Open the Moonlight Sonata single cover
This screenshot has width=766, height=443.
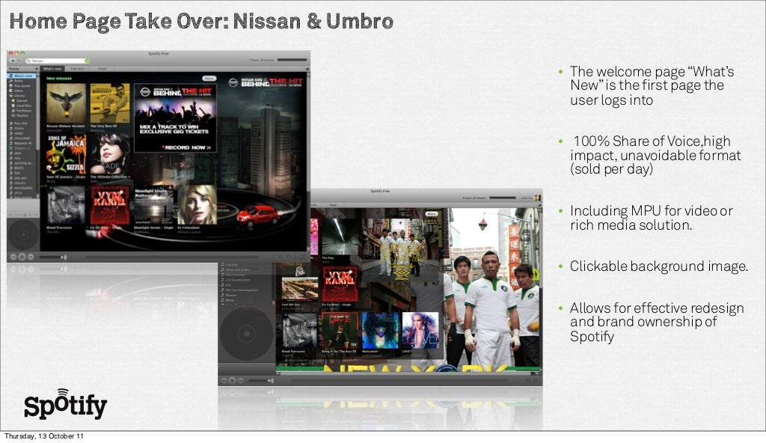tap(153, 205)
